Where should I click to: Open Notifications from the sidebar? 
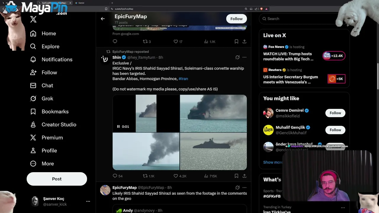tap(51, 59)
